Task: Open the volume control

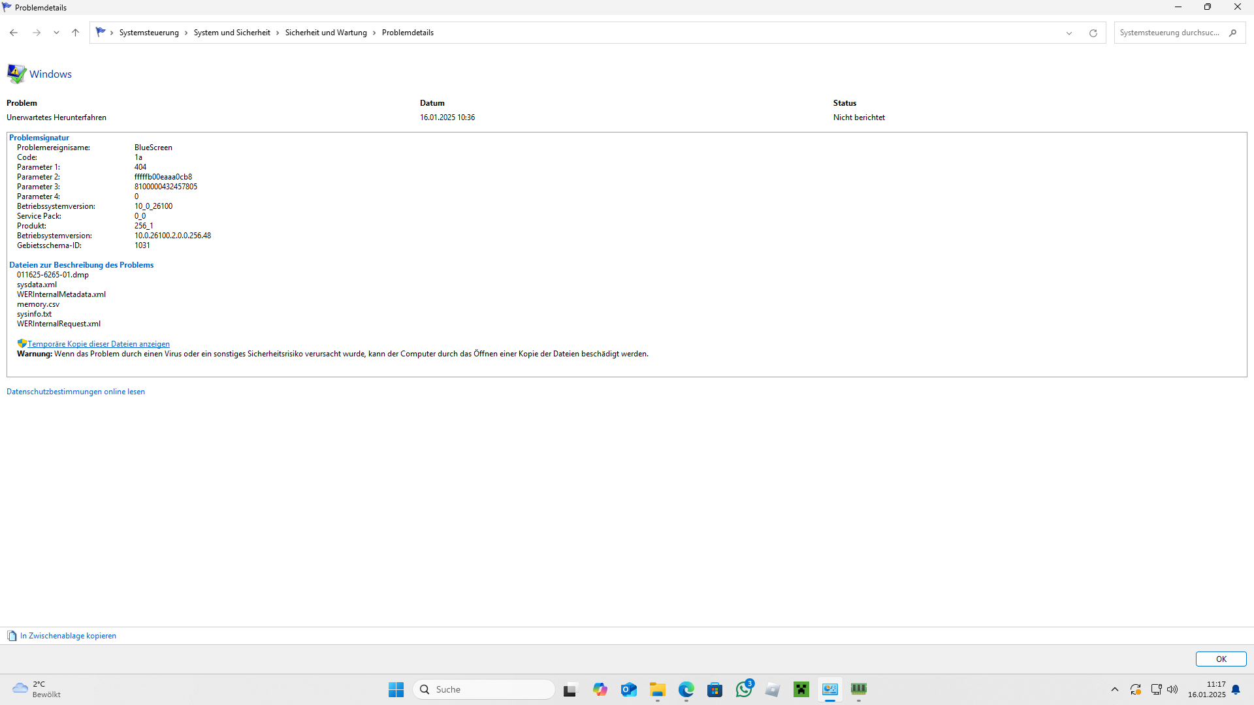Action: coord(1173,689)
